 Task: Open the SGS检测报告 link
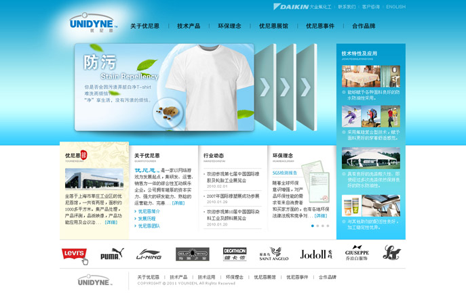[x=285, y=173]
